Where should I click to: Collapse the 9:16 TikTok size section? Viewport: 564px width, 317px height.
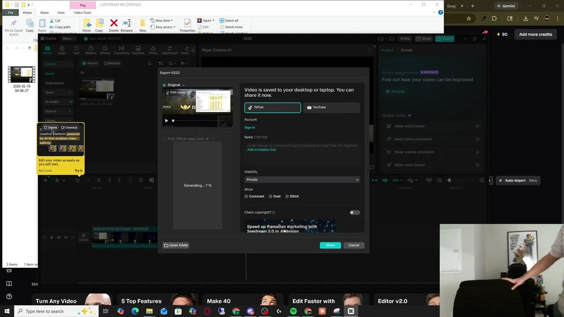click(212, 139)
